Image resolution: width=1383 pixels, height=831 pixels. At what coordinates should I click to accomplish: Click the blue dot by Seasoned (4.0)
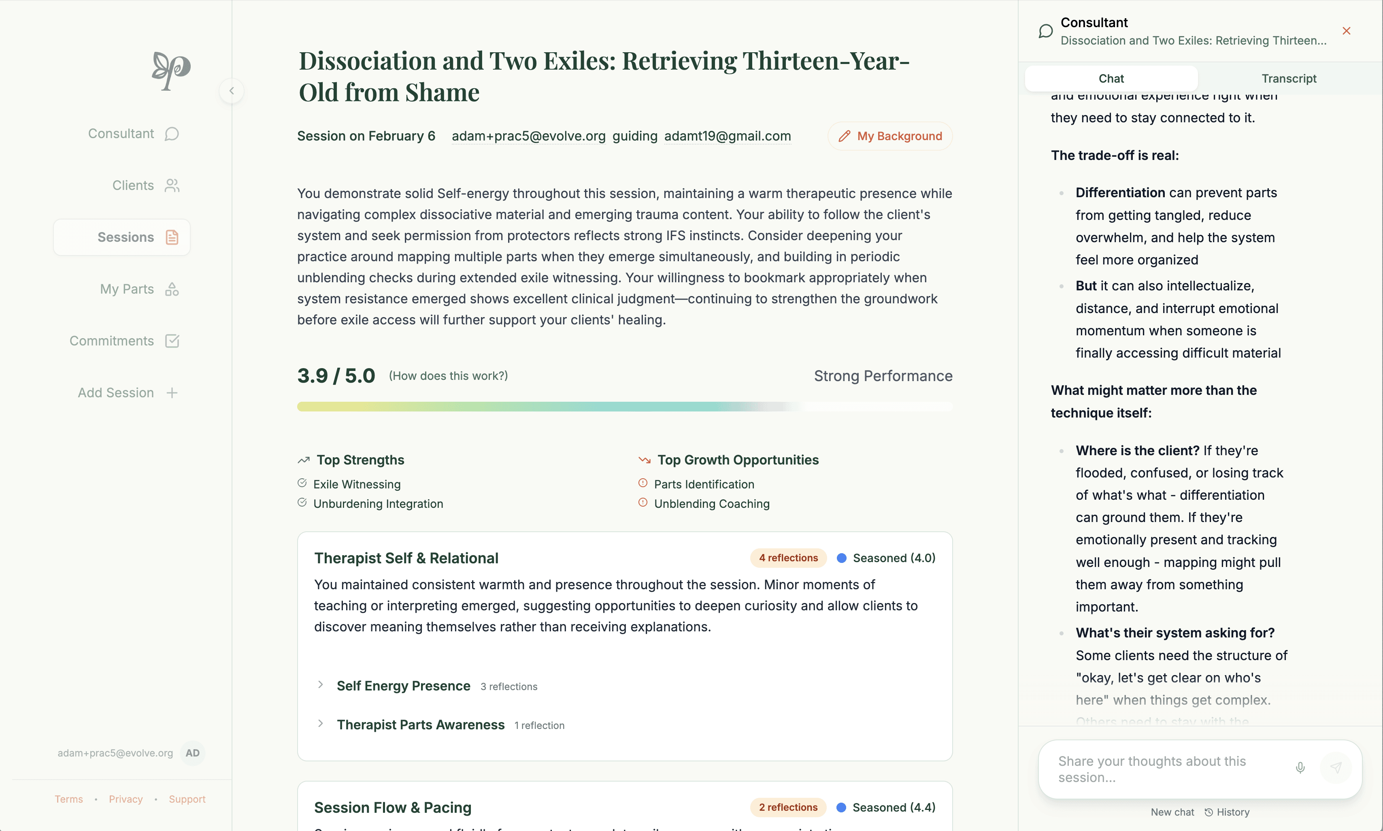pos(841,558)
